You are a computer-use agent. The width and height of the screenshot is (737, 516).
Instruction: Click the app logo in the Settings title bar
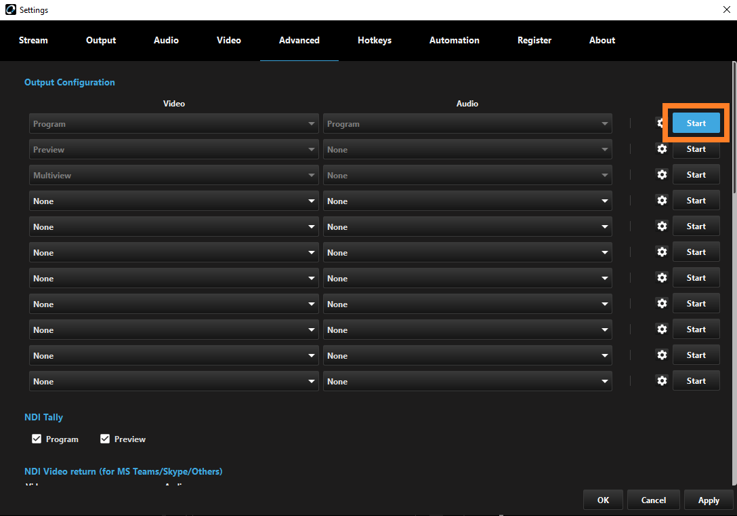pos(10,10)
